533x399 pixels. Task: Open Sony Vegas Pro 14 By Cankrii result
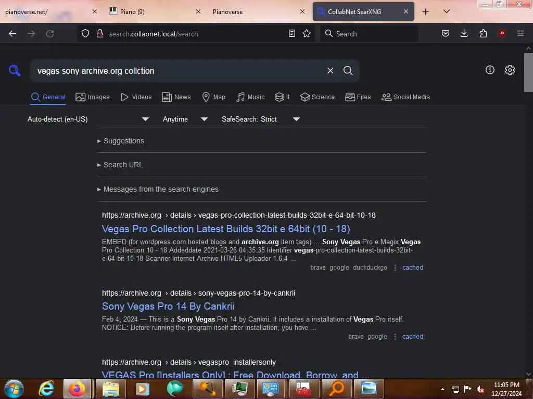pos(168,307)
